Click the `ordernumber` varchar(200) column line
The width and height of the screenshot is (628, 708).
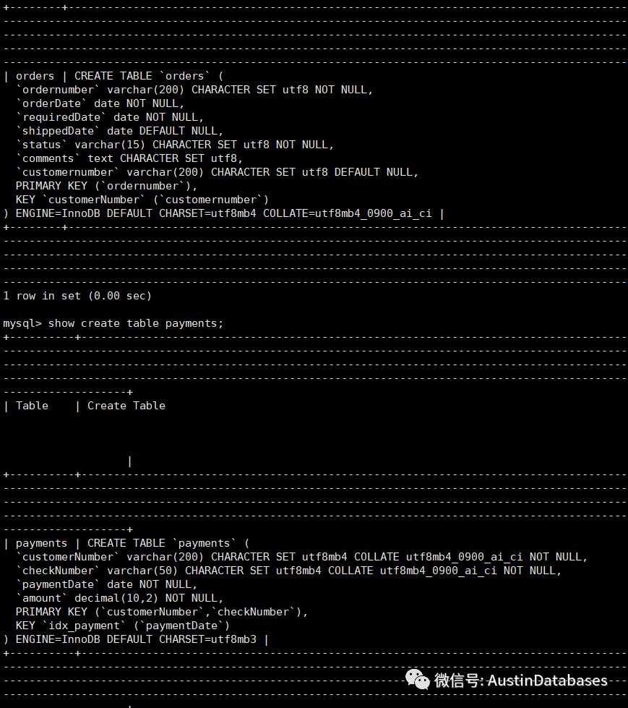click(194, 90)
